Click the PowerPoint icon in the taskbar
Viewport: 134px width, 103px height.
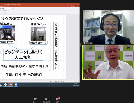pyautogui.click(x=11, y=85)
